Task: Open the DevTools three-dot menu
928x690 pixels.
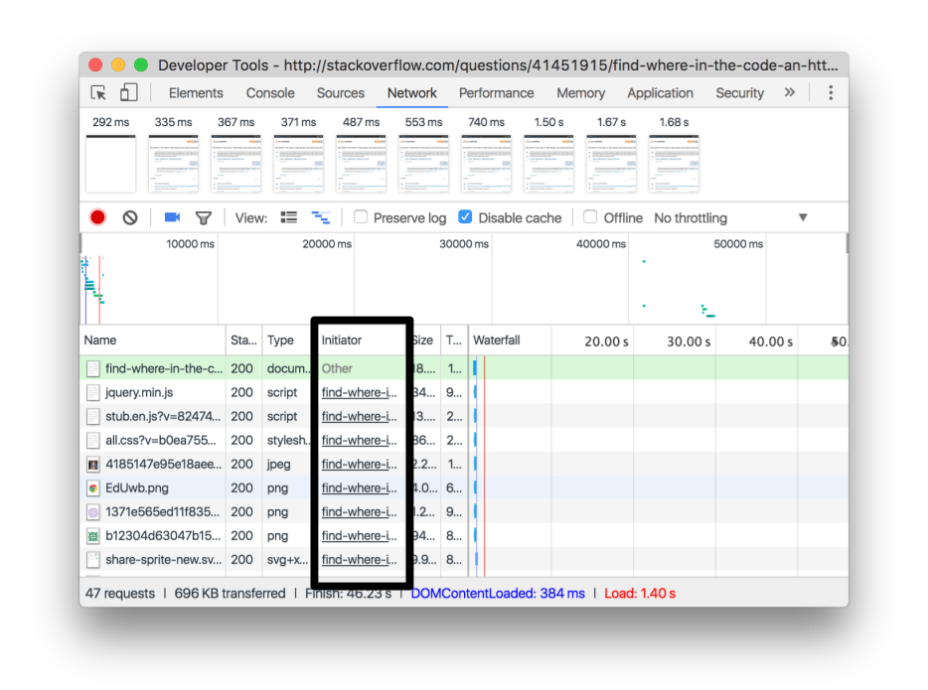Action: [831, 92]
